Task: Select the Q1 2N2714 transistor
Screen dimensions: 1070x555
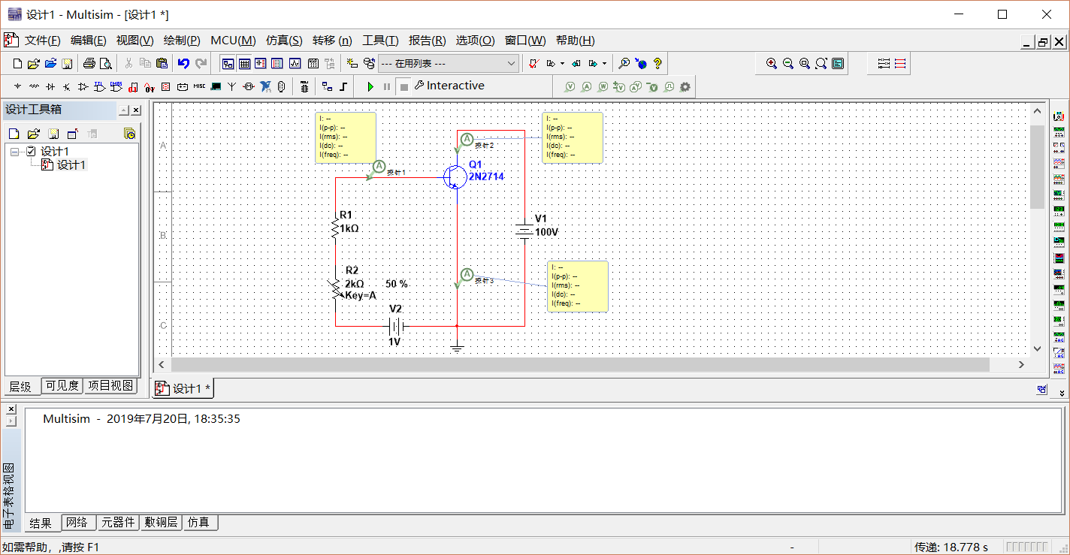Action: coord(456,177)
